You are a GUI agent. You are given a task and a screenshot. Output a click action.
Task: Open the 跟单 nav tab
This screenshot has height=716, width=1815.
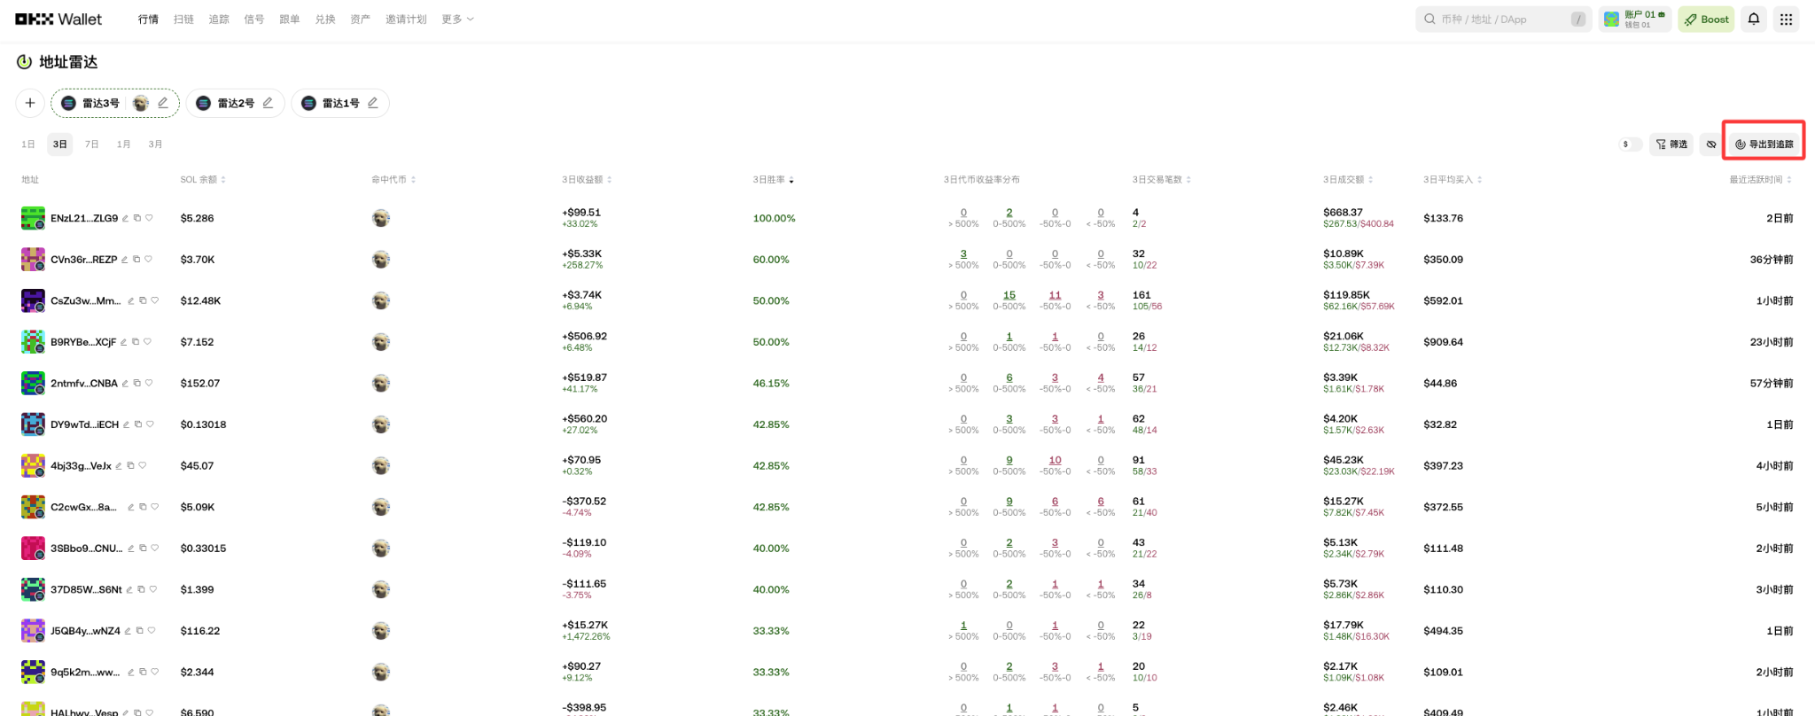point(290,19)
